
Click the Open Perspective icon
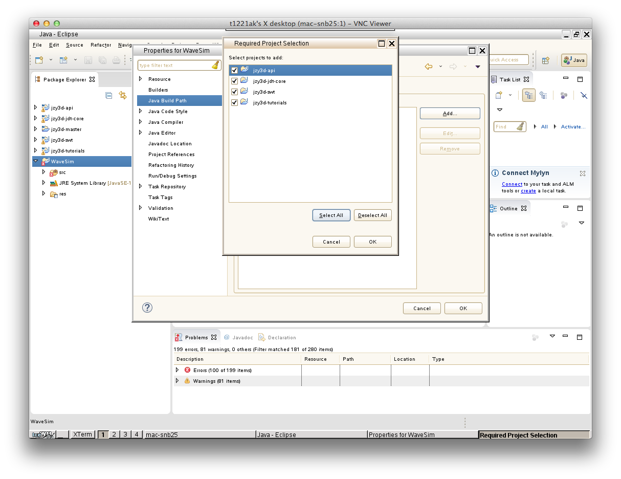click(x=546, y=60)
